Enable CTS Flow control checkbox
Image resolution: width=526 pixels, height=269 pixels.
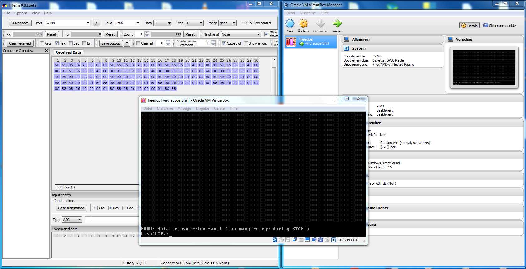tap(243, 23)
